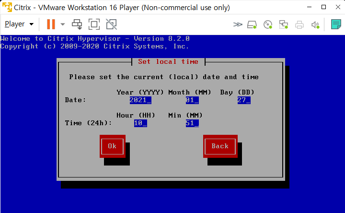Click the VMware Player title bar logo
The image size is (345, 213).
point(7,7)
